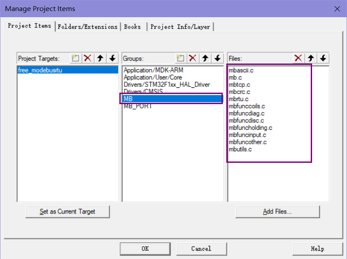This screenshot has height=259, width=347.
Task: Open the Project Info/Layer tab
Action: [x=180, y=27]
